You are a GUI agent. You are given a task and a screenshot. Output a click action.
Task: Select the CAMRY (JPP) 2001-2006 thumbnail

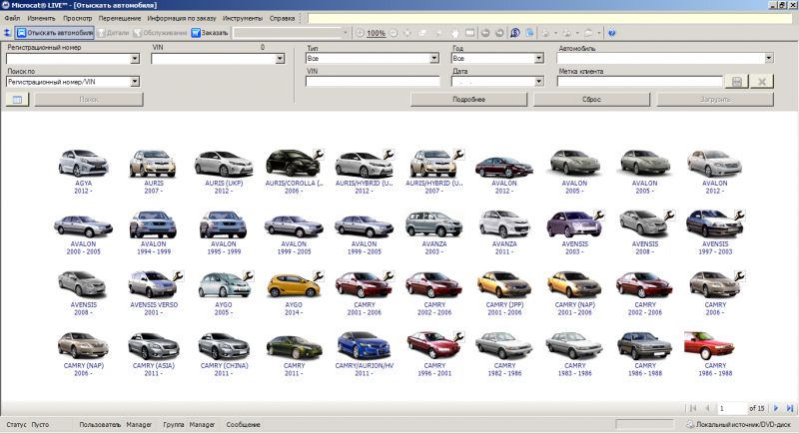(x=504, y=285)
